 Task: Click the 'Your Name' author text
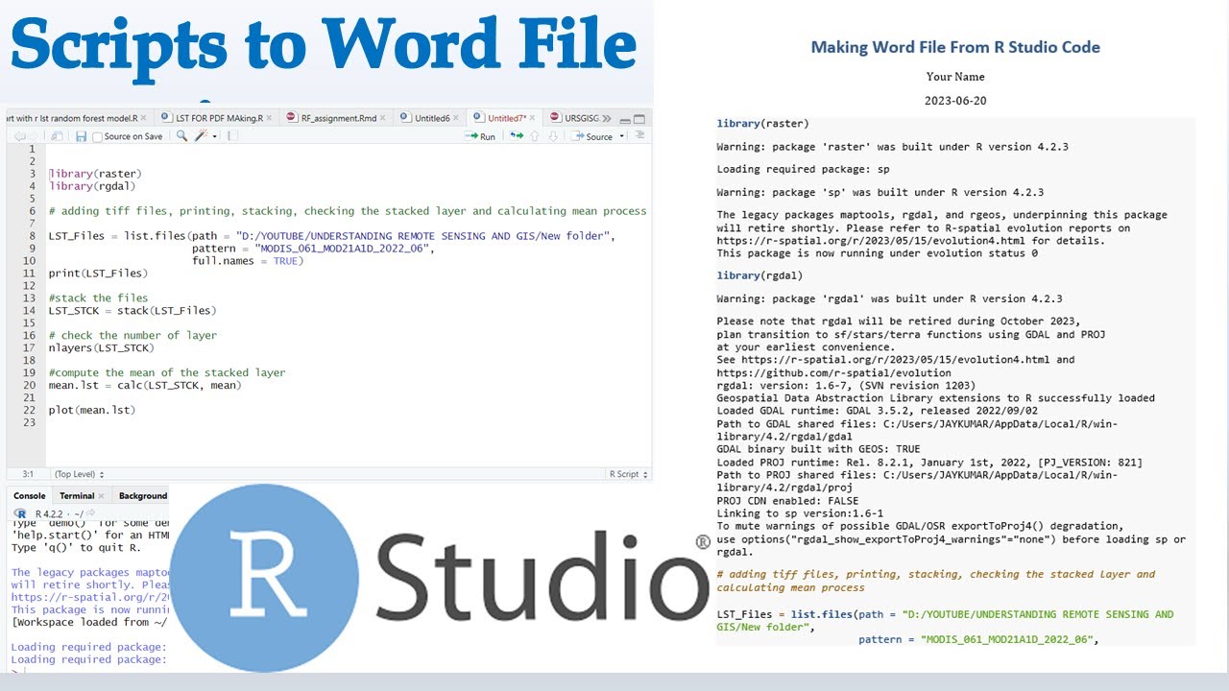[955, 77]
